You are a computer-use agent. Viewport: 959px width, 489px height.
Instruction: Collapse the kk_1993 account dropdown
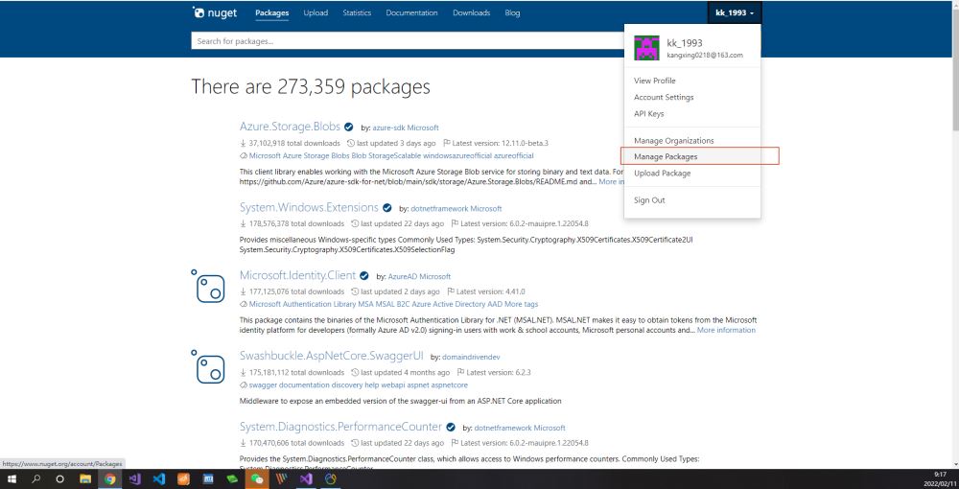pyautogui.click(x=735, y=12)
